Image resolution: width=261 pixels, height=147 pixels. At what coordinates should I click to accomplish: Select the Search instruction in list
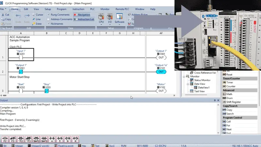[228, 114]
